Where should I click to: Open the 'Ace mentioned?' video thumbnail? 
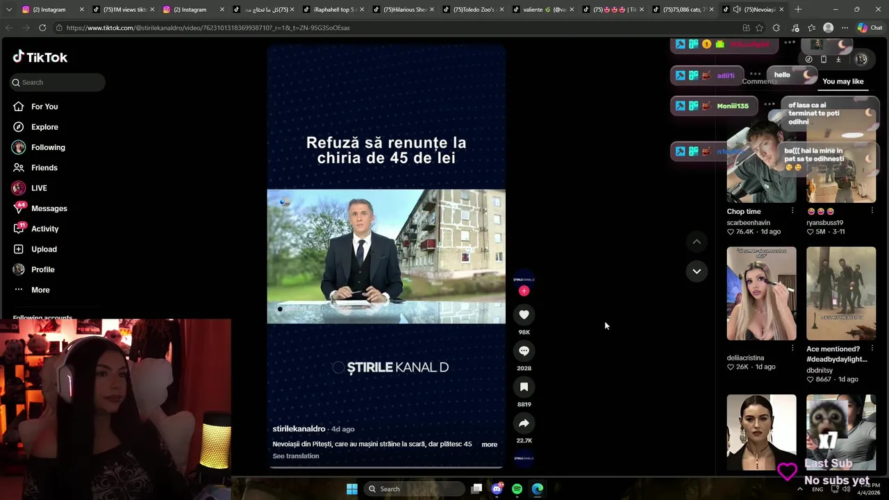[x=841, y=294]
